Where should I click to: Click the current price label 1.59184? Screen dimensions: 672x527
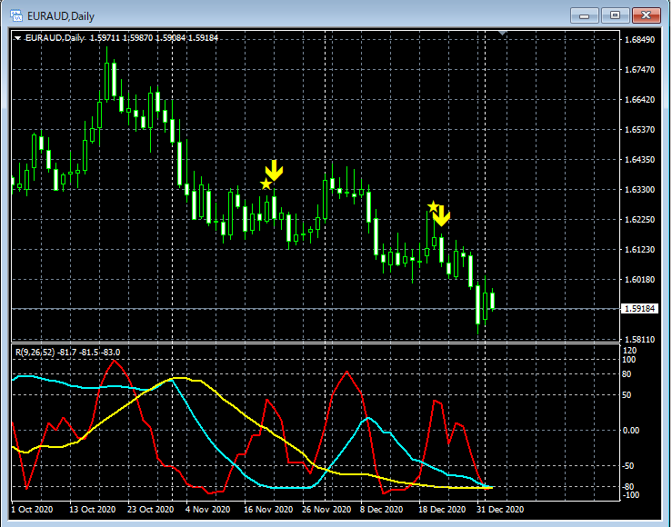(639, 309)
